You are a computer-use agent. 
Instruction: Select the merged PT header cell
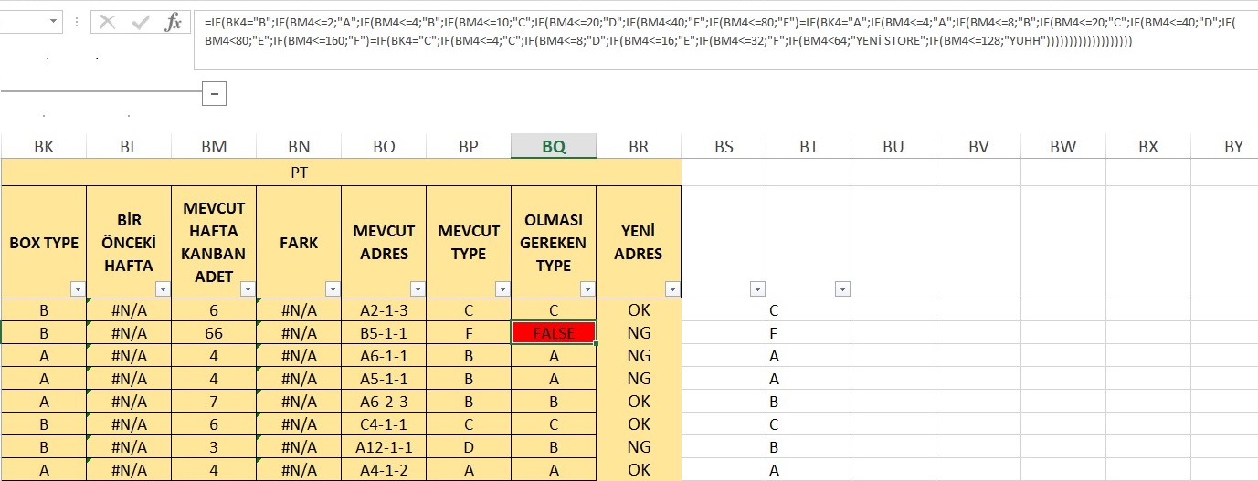click(x=342, y=172)
